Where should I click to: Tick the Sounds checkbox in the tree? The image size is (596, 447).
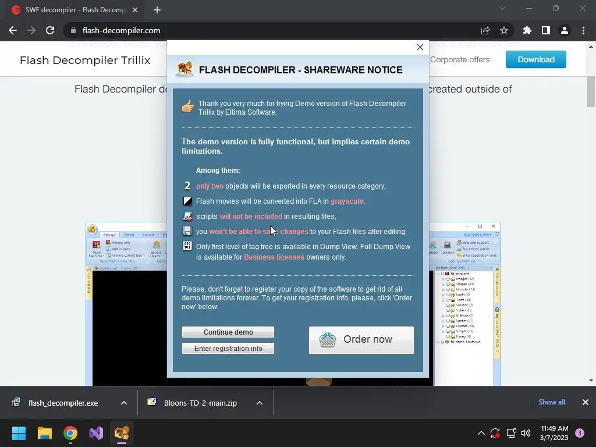pyautogui.click(x=448, y=305)
